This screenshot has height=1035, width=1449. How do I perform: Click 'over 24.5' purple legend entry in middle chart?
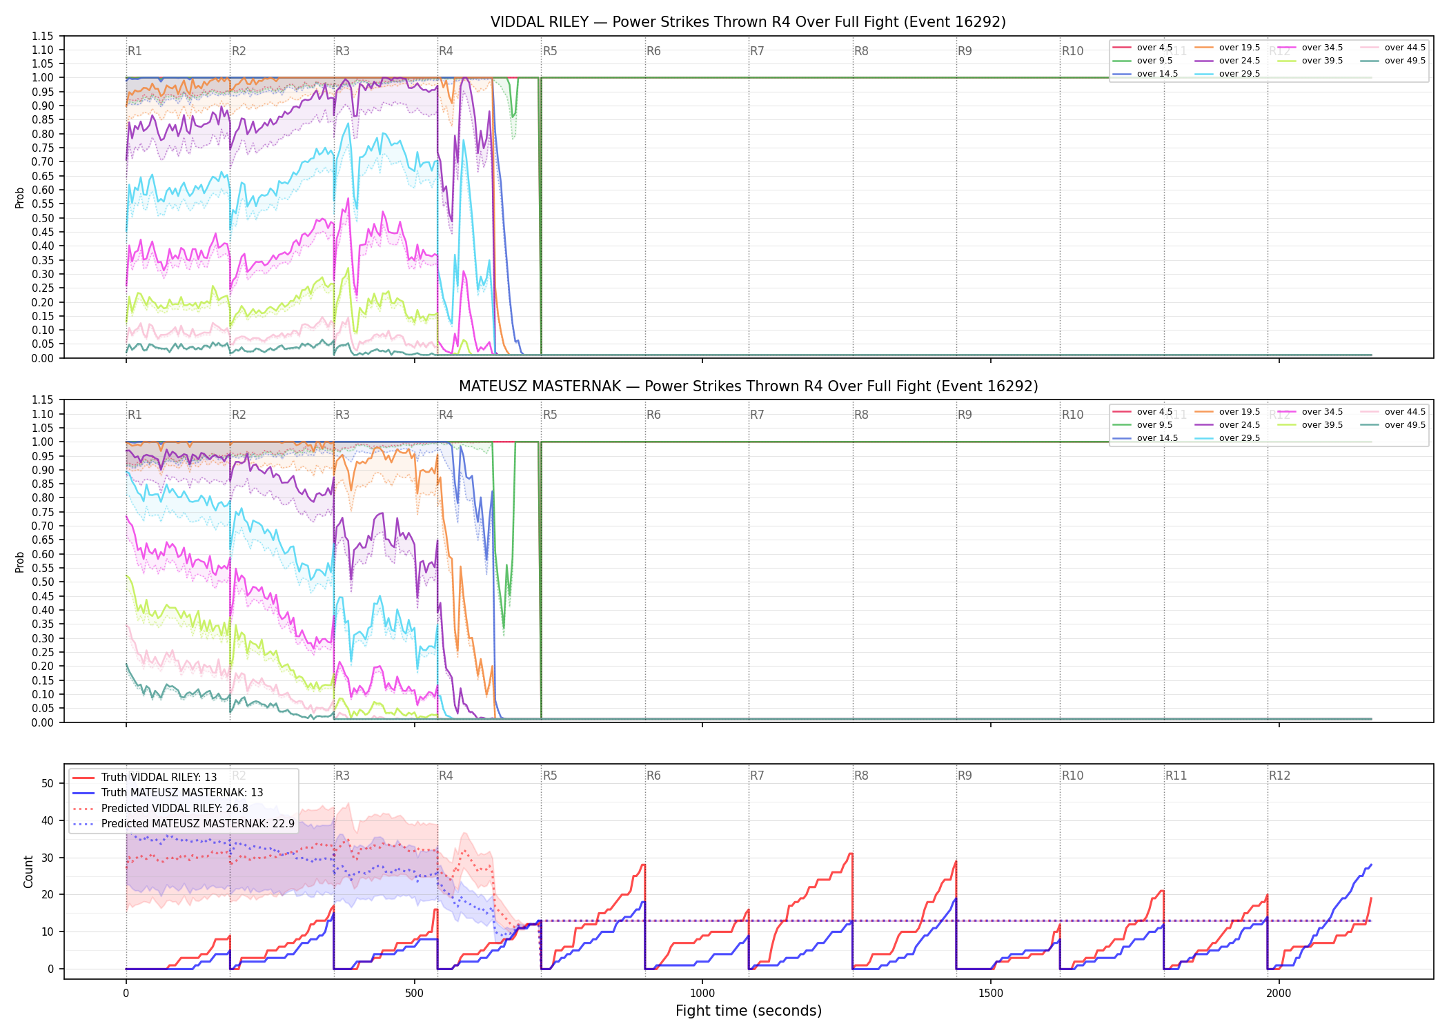point(1228,425)
